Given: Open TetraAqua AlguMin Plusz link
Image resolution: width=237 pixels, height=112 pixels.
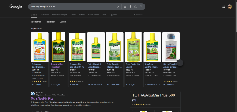Looking at the screenshot, I should [151, 65].
